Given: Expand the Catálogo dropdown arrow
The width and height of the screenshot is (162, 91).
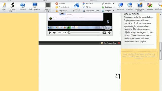Looking at the screenshot, I should (113, 7).
